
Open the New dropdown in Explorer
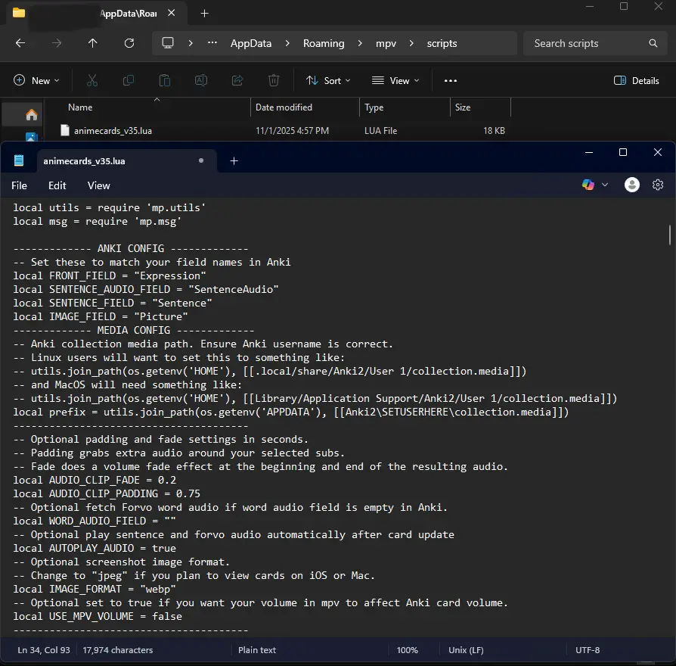pos(36,81)
